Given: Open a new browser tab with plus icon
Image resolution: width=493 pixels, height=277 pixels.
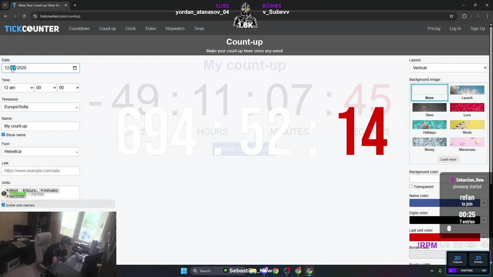Looking at the screenshot, I should pyautogui.click(x=75, y=5).
